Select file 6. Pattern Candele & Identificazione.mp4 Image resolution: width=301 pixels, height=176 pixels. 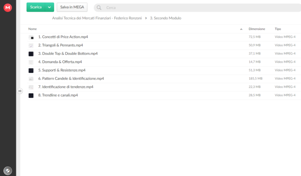pos(71,79)
